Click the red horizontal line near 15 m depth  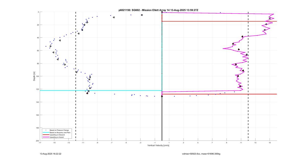pyautogui.click(x=219, y=21)
